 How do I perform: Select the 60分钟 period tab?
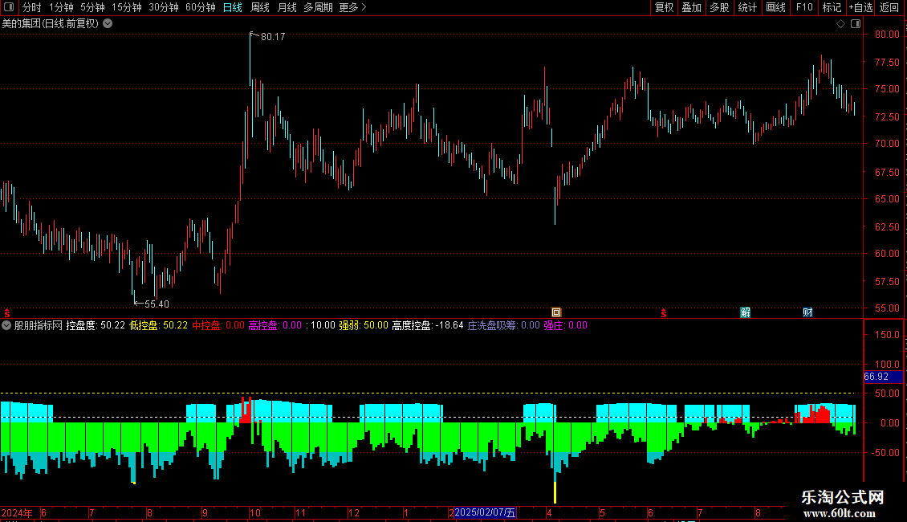[200, 7]
